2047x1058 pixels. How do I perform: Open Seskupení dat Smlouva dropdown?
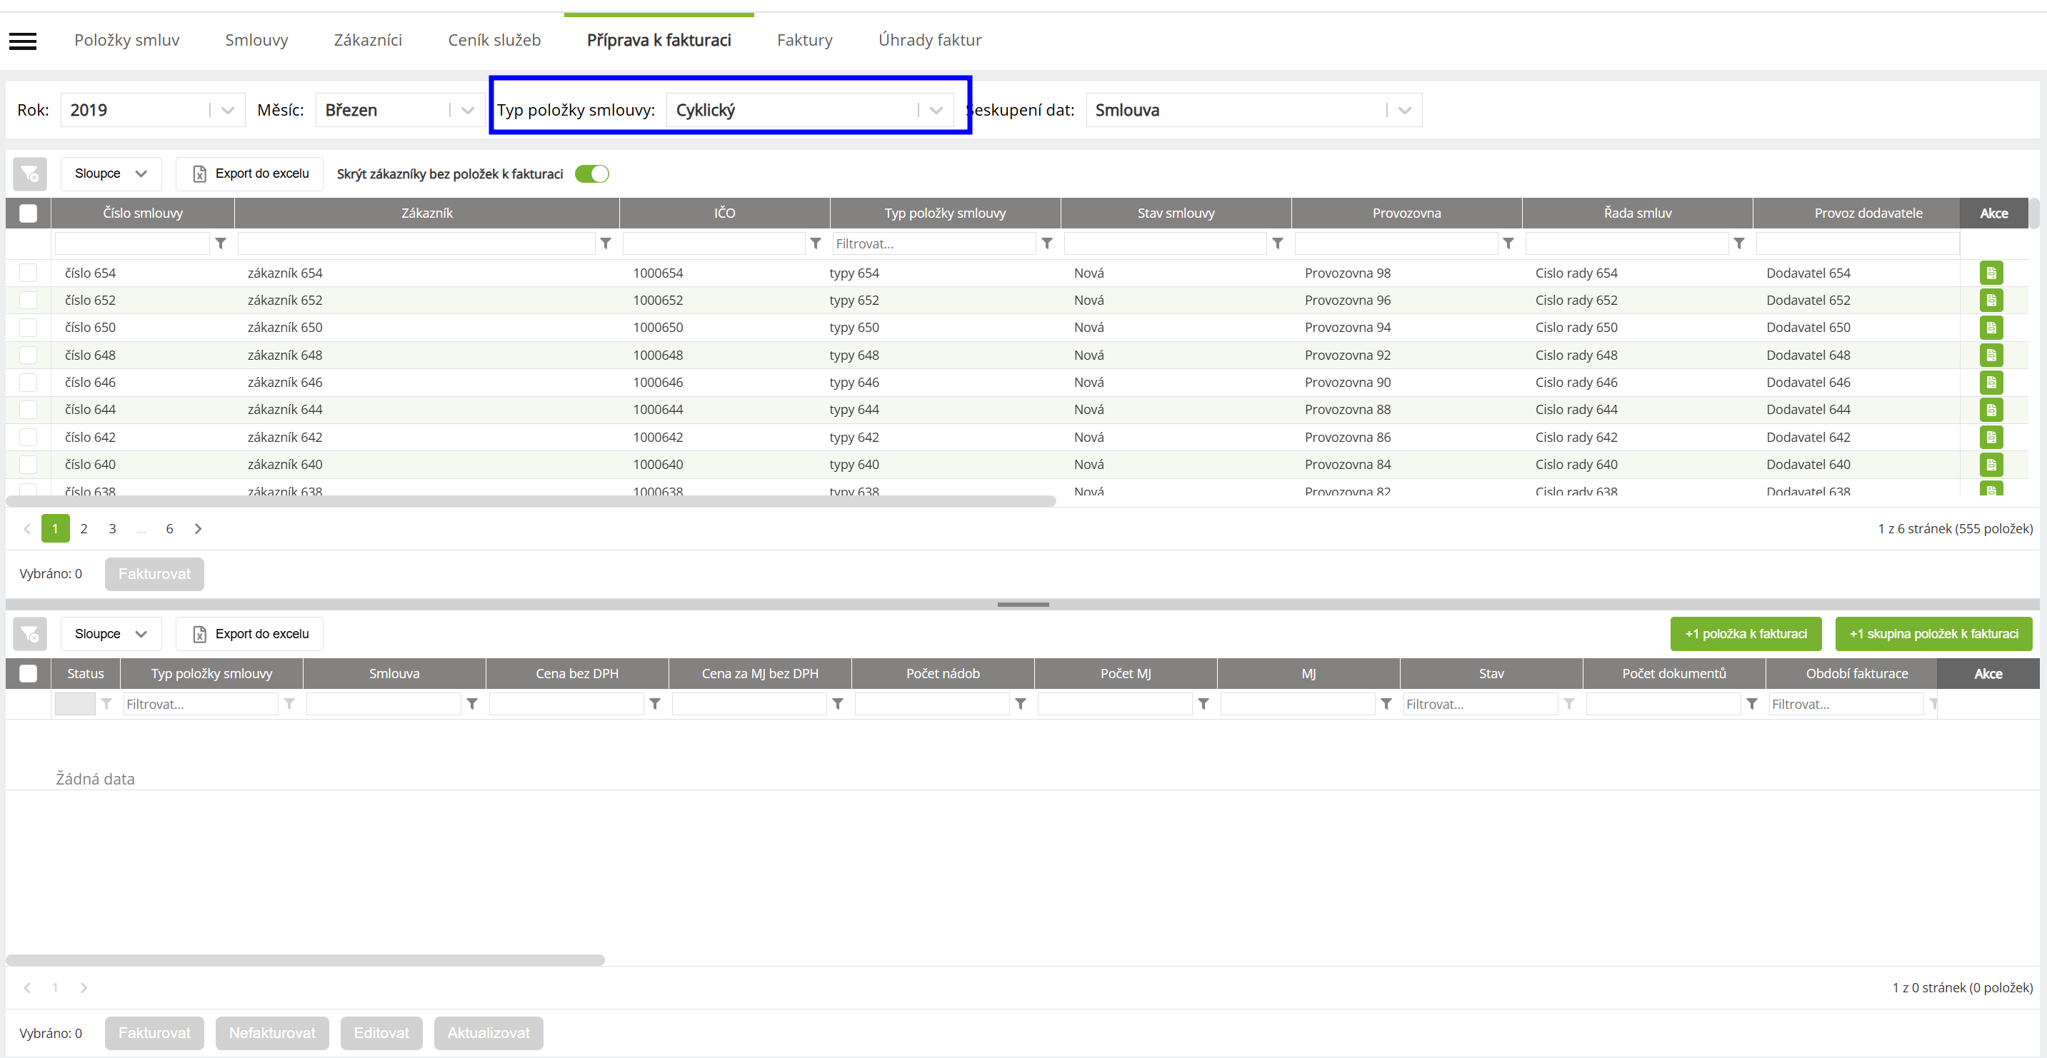1254,111
